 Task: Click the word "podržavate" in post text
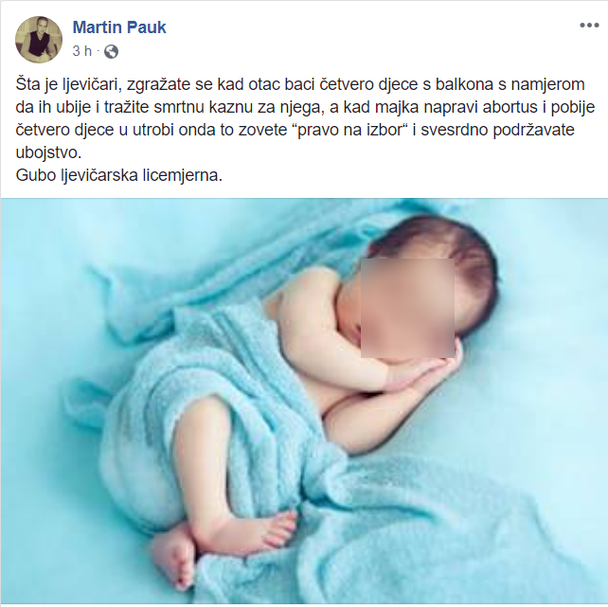533,131
